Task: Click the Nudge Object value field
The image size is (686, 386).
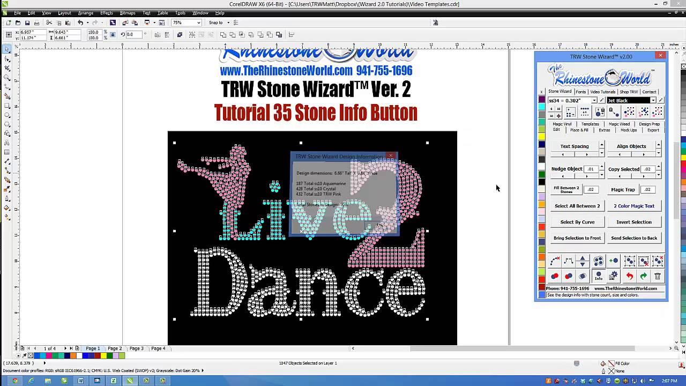Action: pyautogui.click(x=591, y=169)
